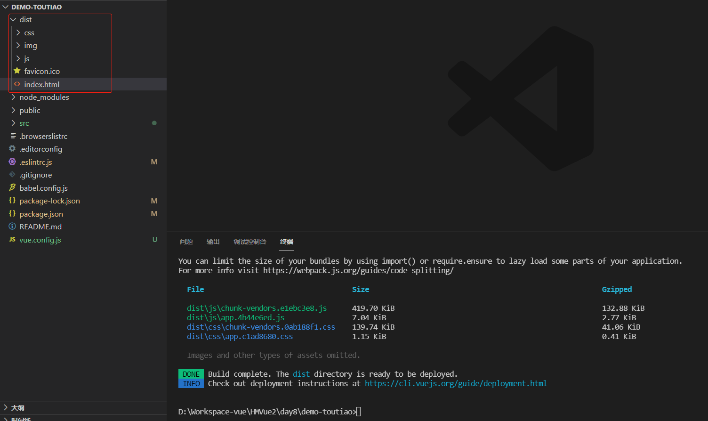Viewport: 708px width, 421px height.
Task: Expand the node_modules folder
Action: [13, 97]
